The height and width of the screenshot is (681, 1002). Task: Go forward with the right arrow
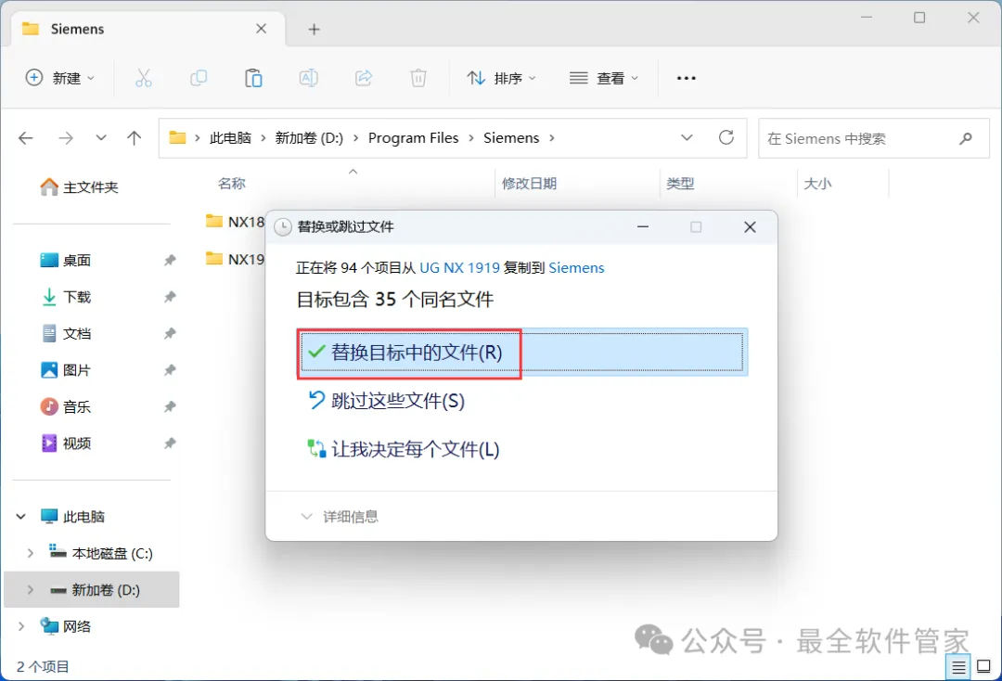[x=66, y=138]
